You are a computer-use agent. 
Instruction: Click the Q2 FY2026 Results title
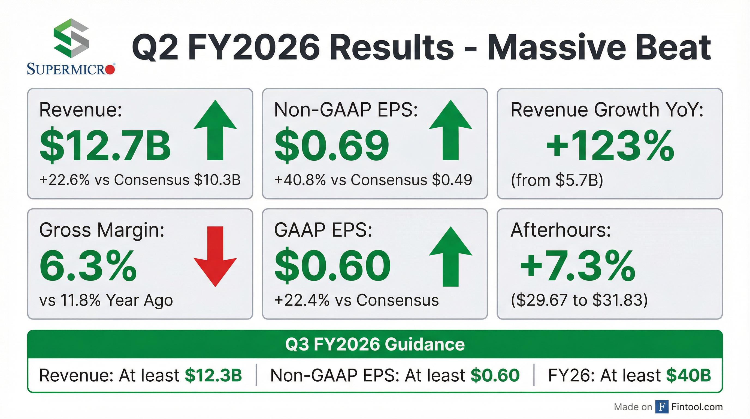(x=421, y=47)
